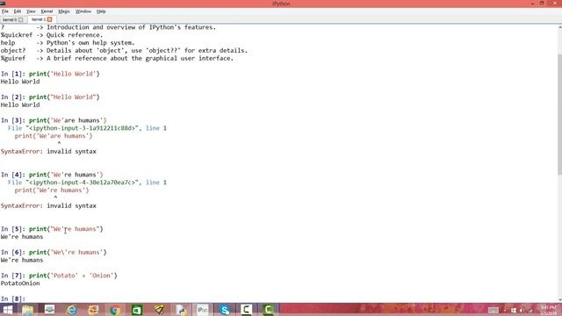Open the File menu

click(5, 11)
